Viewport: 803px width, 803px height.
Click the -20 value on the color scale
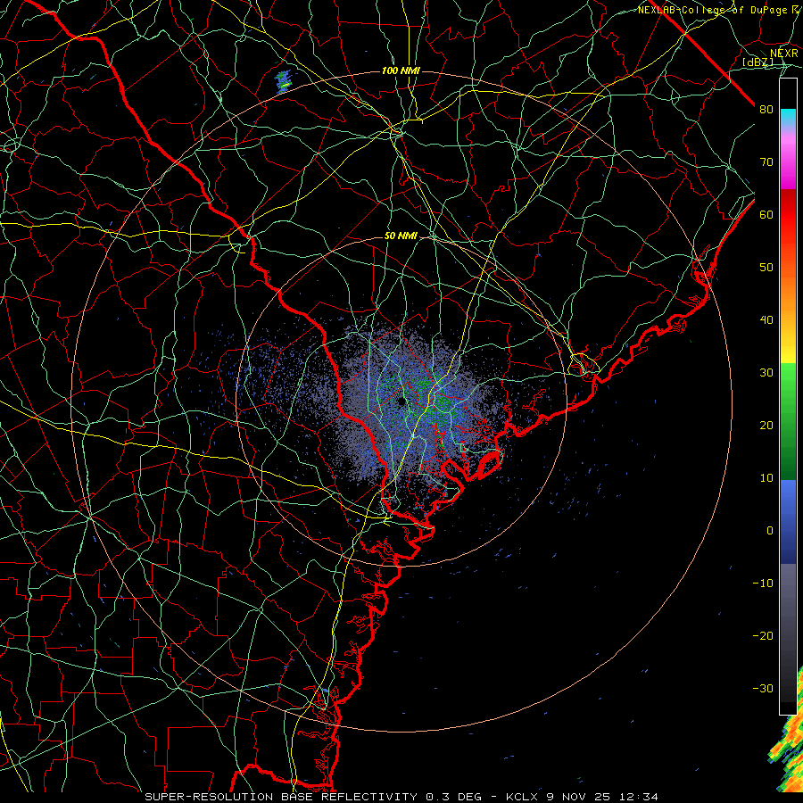point(763,635)
